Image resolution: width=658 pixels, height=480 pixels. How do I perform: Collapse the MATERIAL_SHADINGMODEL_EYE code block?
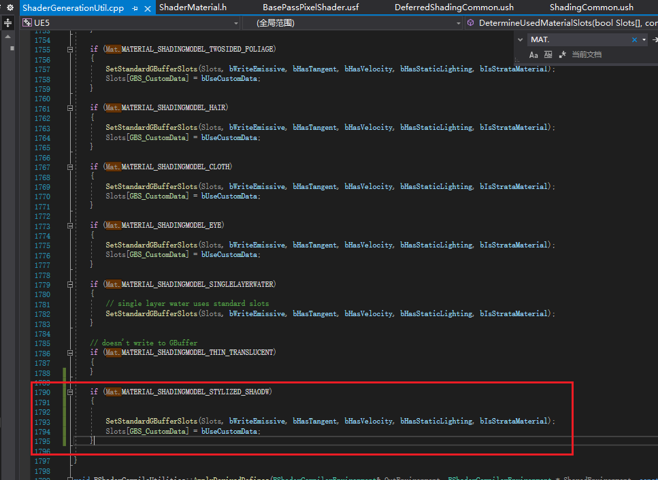tap(70, 225)
